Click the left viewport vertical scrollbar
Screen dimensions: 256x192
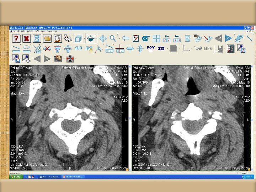[x=130, y=118]
